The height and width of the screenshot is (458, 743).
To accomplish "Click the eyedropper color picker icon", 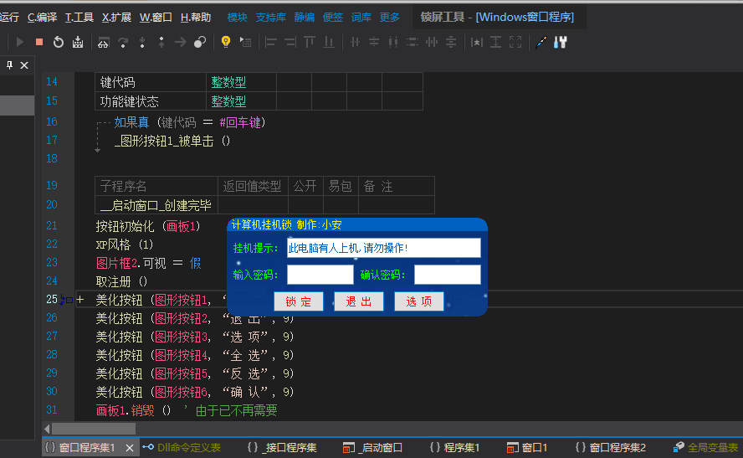I will (541, 42).
